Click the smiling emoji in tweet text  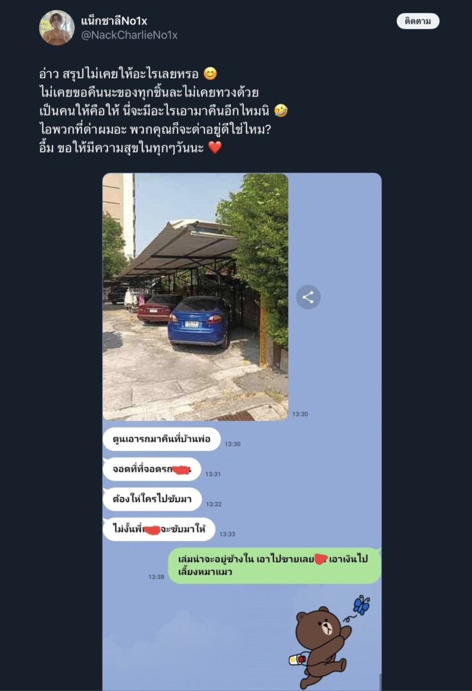click(x=211, y=74)
